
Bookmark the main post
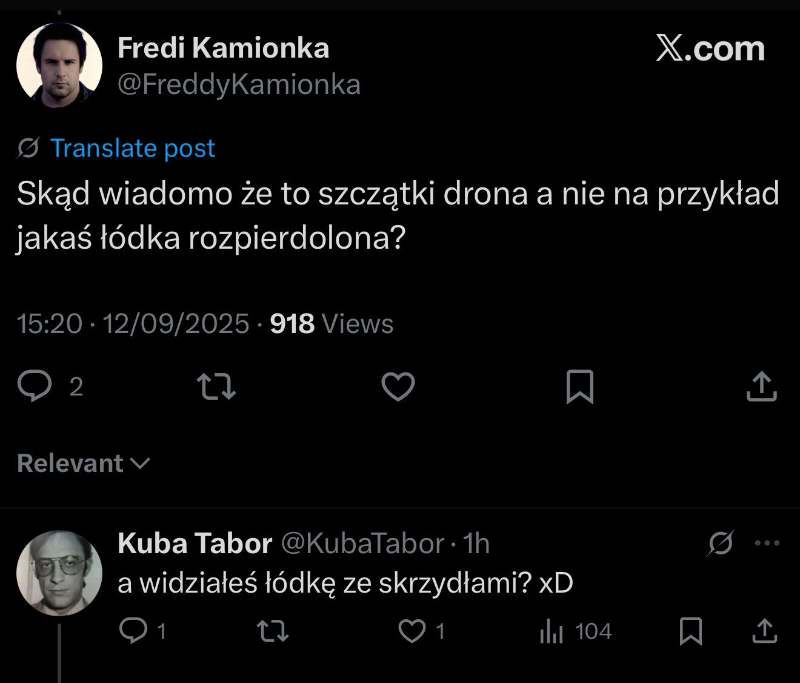(579, 386)
